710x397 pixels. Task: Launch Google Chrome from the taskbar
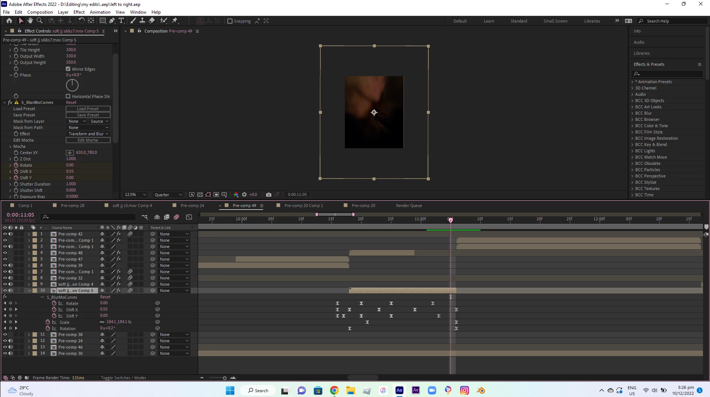pos(334,390)
